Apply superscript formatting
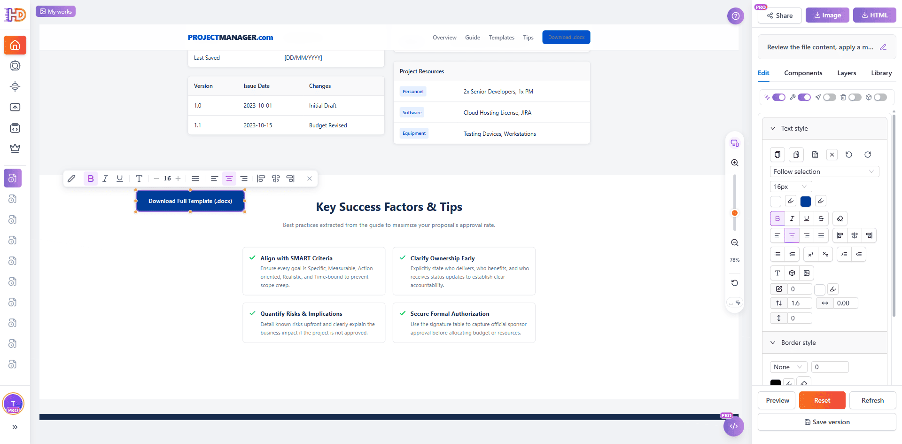This screenshot has height=444, width=902. tap(811, 254)
